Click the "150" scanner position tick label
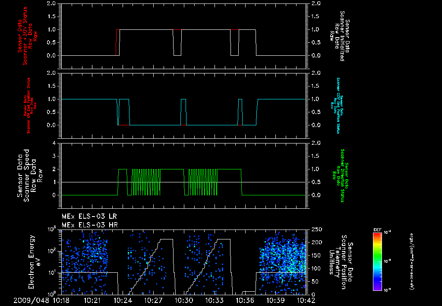This screenshot has width=442, height=306. pos(316,255)
